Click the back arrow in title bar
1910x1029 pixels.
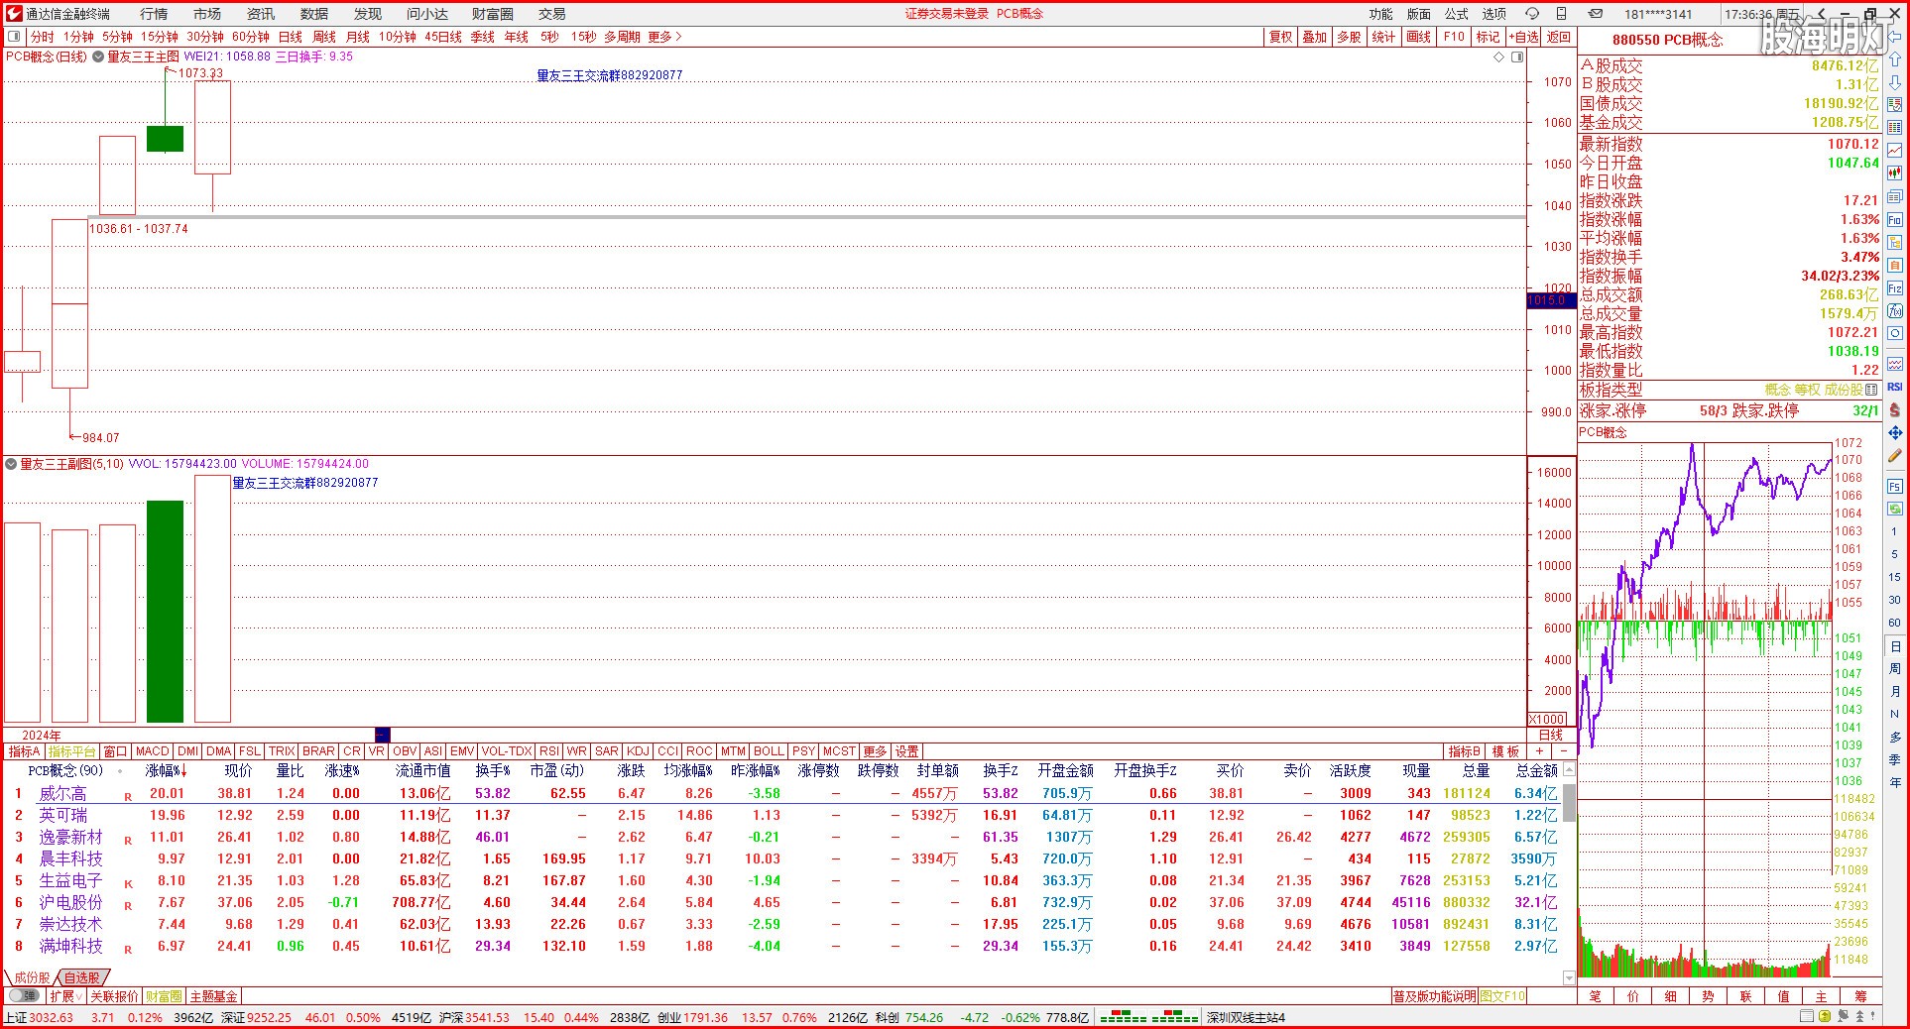click(1822, 14)
